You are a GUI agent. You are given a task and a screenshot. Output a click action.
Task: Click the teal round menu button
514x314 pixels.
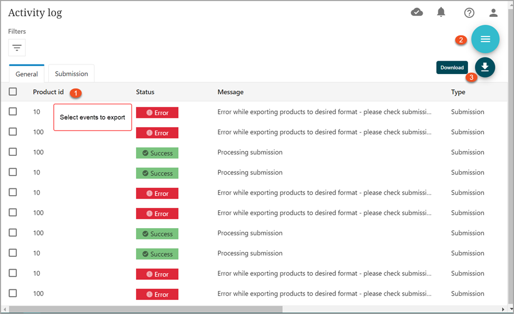(x=485, y=39)
